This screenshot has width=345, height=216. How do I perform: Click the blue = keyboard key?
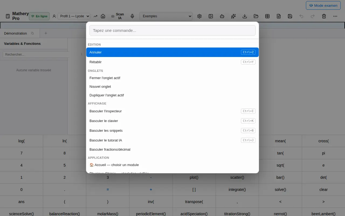click(108, 190)
